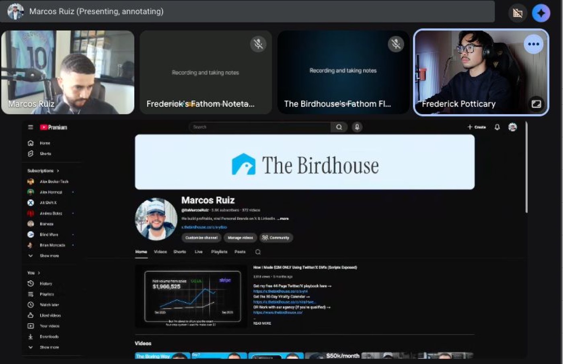Image resolution: width=563 pixels, height=364 pixels.
Task: Toggle the picture-in-picture icon on Frederick Potticary tile
Action: pyautogui.click(x=536, y=104)
